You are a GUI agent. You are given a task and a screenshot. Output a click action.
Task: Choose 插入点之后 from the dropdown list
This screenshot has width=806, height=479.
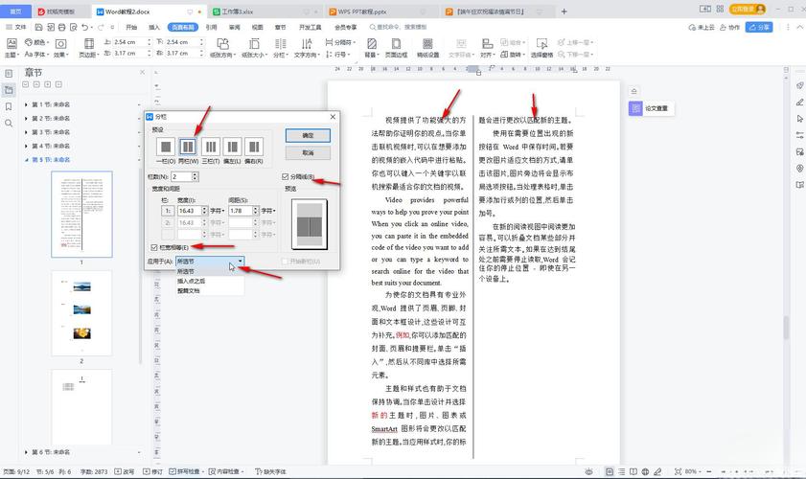coord(191,281)
